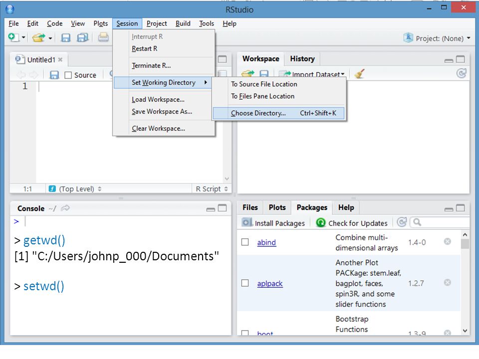Click the clear workspace broom icon
This screenshot has height=359, width=479.
coord(359,74)
